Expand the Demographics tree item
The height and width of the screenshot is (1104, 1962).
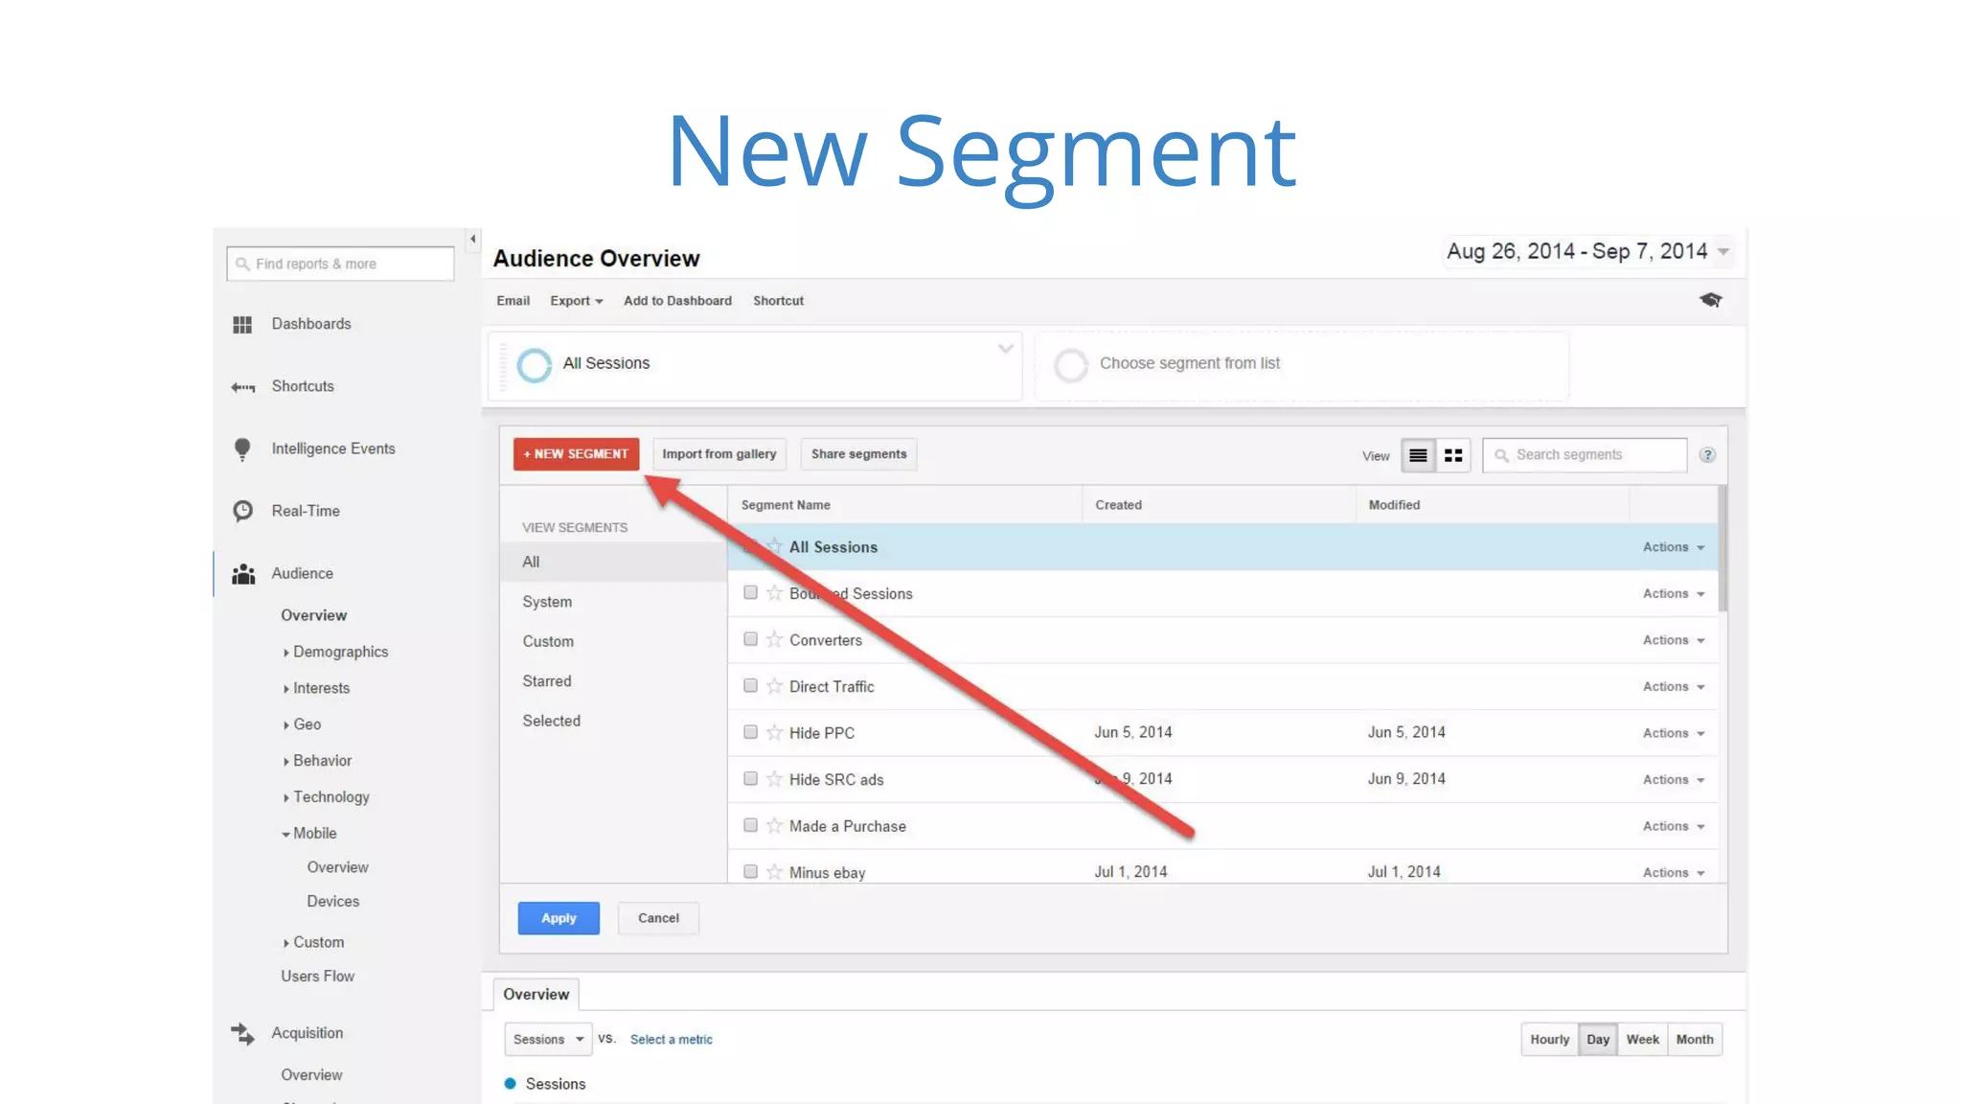click(286, 653)
